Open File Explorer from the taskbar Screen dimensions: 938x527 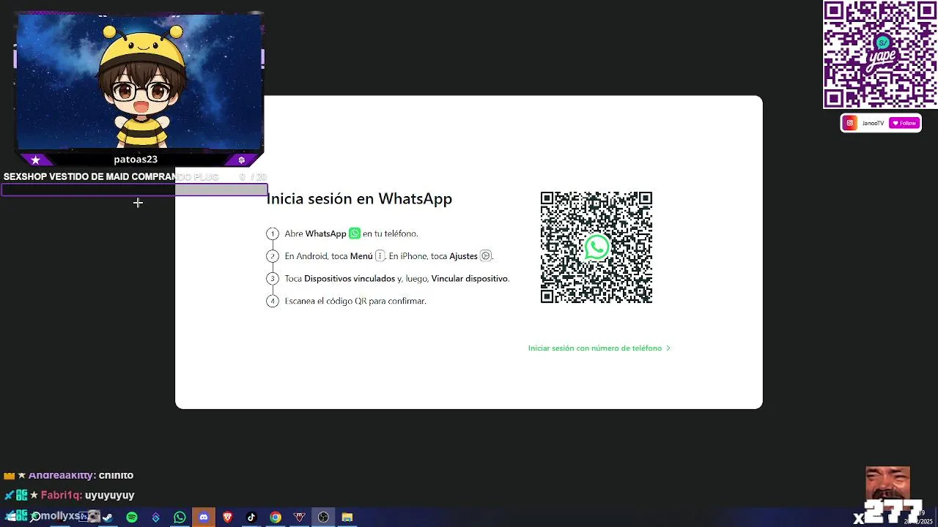[x=347, y=517]
